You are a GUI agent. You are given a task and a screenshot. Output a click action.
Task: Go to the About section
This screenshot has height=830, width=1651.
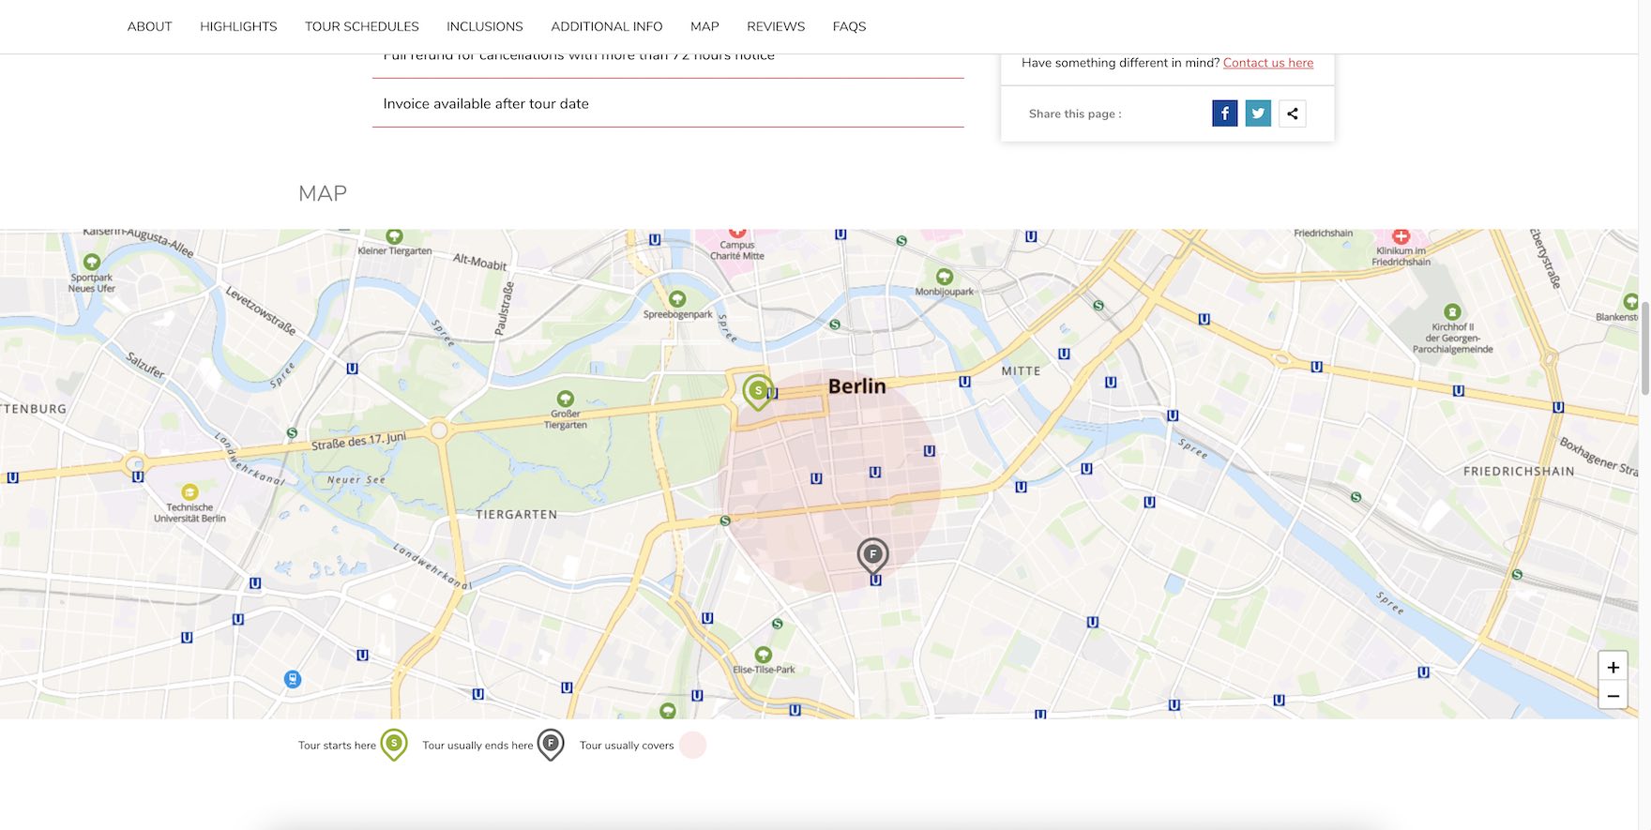[x=150, y=26]
